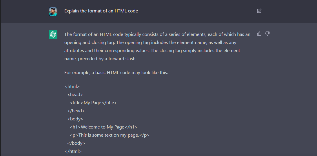The height and width of the screenshot is (156, 317).
Task: Select the <p> paragraph code line
Action: [110, 135]
